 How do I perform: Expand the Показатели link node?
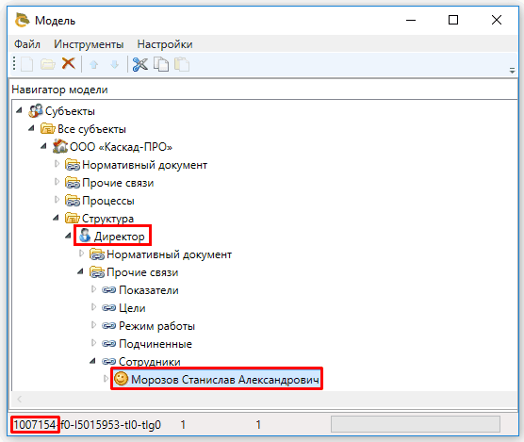[93, 289]
